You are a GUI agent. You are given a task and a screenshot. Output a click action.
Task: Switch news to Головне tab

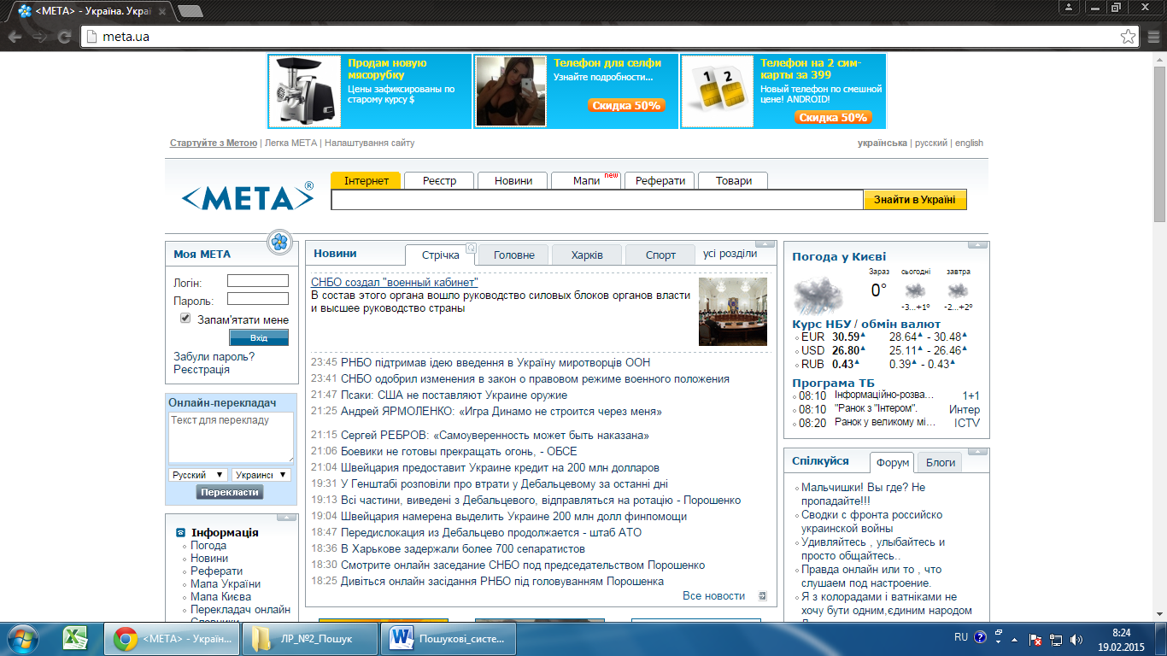point(514,255)
